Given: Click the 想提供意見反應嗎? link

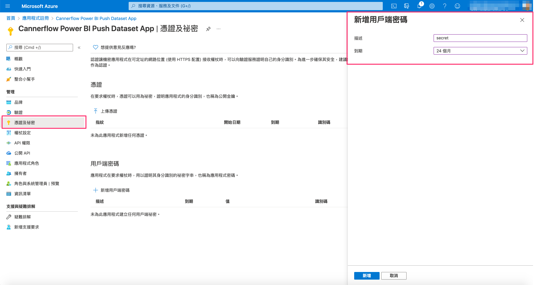Looking at the screenshot, I should click(118, 47).
